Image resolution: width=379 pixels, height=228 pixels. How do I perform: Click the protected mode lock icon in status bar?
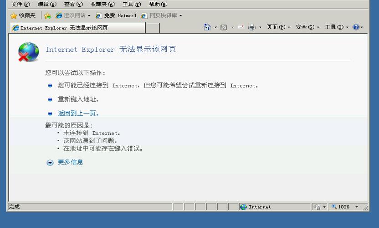point(317,207)
